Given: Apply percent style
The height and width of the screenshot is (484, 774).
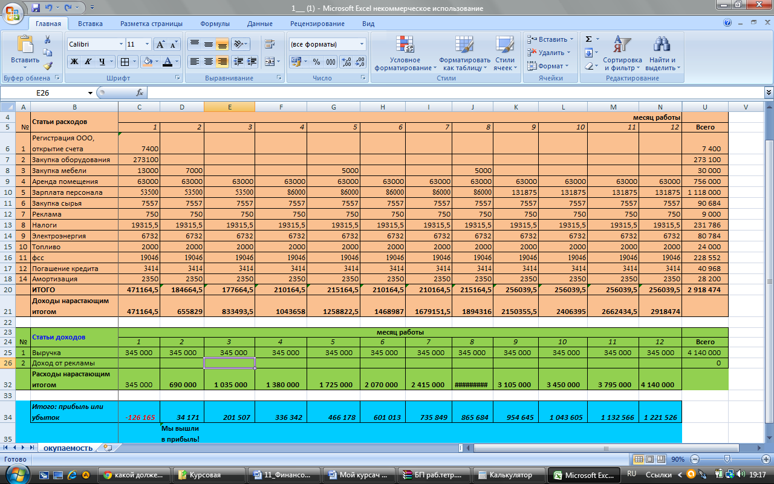Looking at the screenshot, I should (317, 62).
